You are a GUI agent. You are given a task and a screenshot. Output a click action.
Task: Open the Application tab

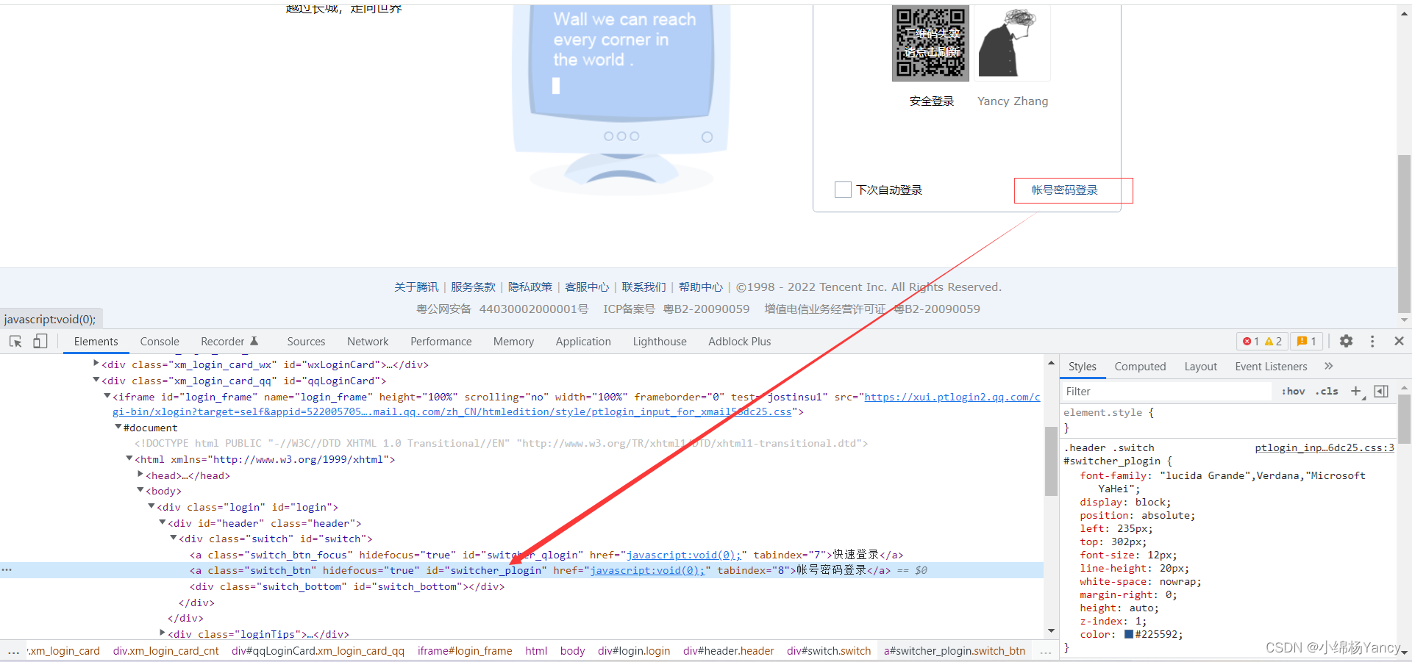(583, 342)
